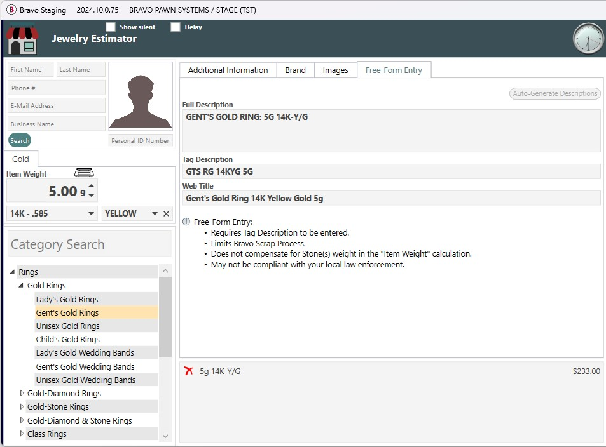Click the Full Description text area
Viewport: 606px width, 447px height.
392,130
